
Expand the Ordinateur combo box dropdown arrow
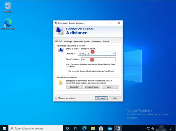[x=114, y=54]
